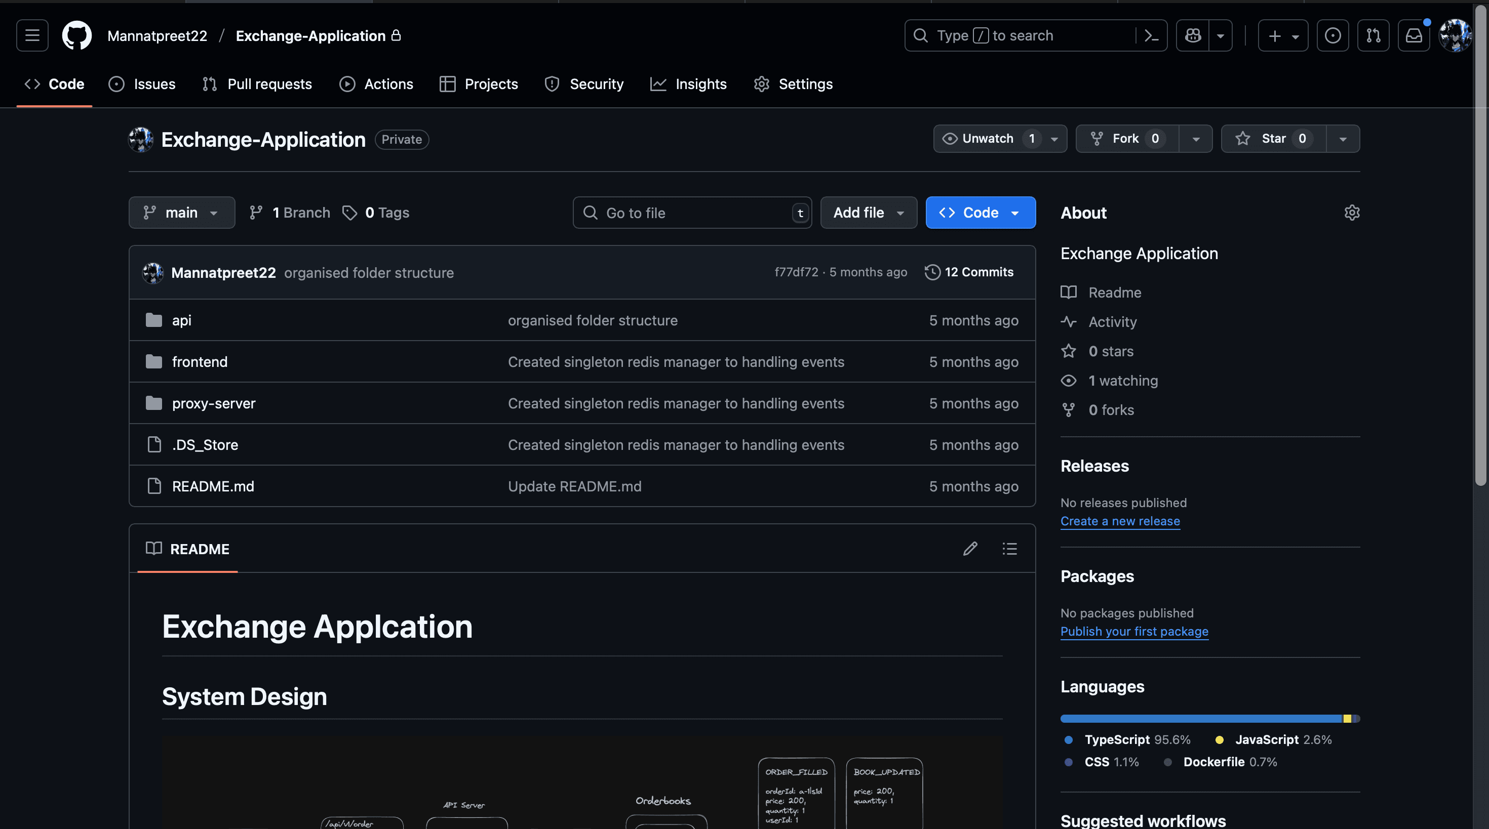Open the 0 forks link
The width and height of the screenshot is (1489, 829).
pyautogui.click(x=1097, y=410)
